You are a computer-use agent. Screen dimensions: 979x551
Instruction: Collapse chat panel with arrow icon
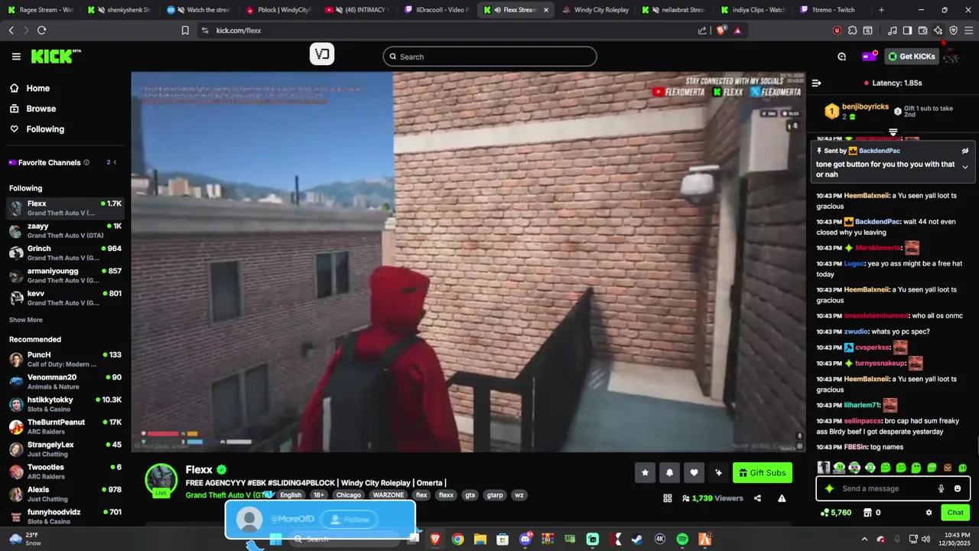[816, 83]
